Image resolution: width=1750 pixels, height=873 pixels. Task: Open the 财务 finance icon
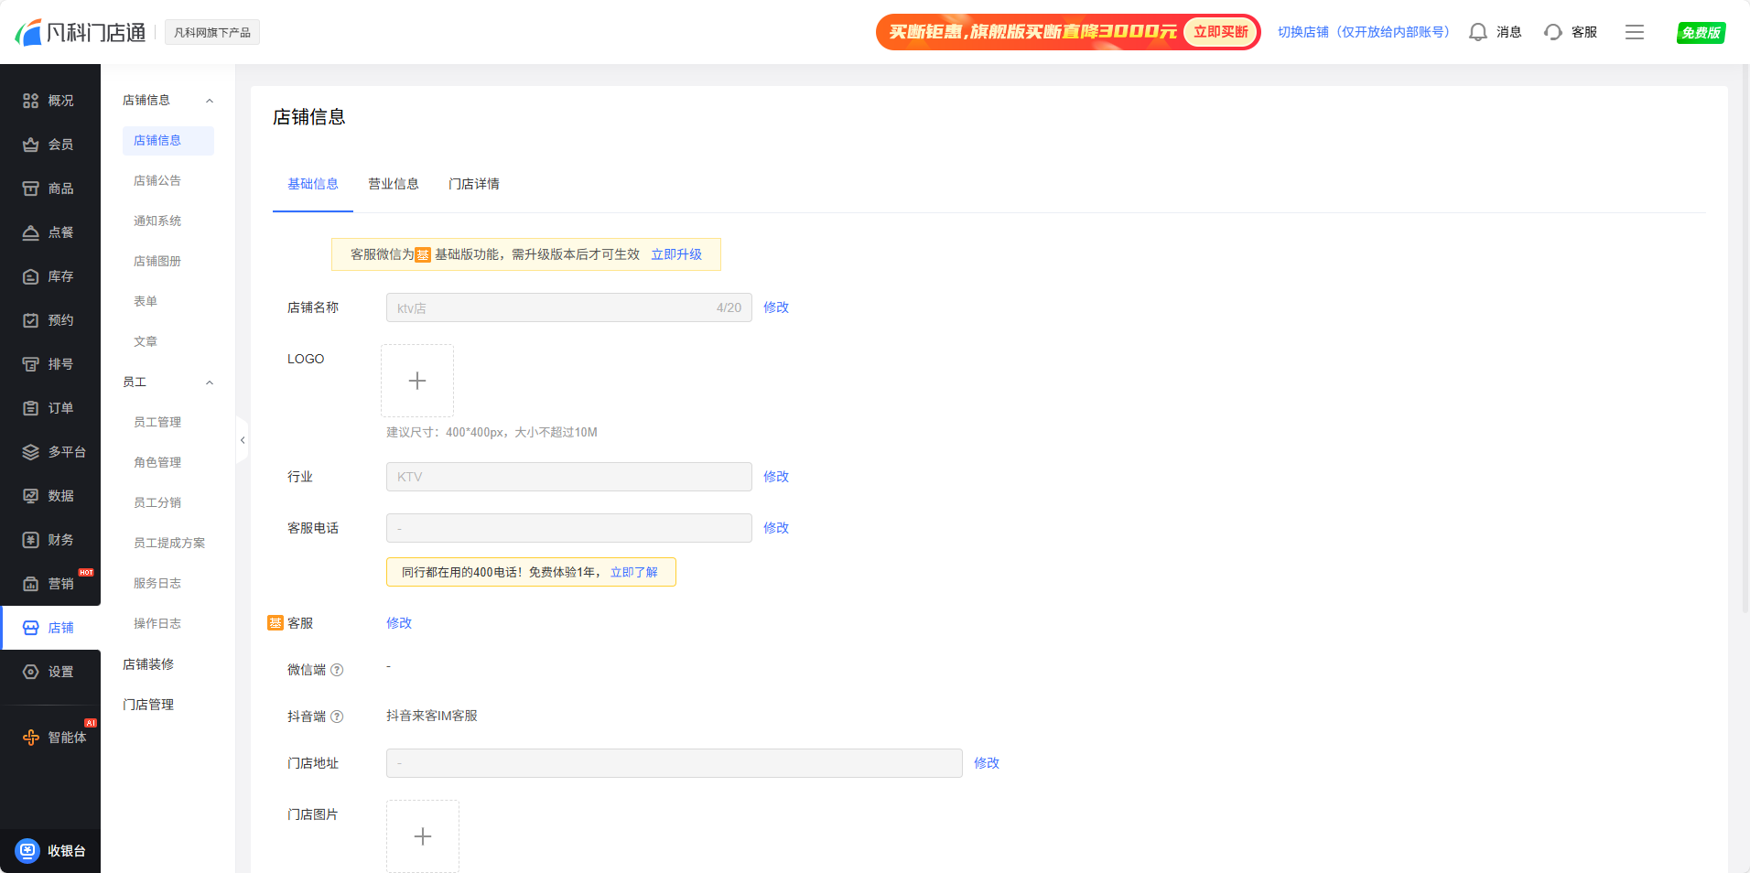30,540
